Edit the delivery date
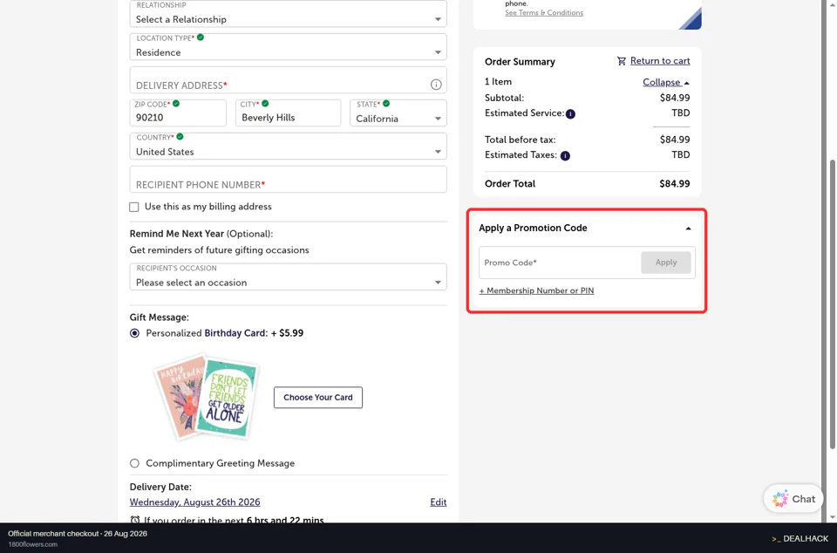The height and width of the screenshot is (553, 837). (x=439, y=502)
